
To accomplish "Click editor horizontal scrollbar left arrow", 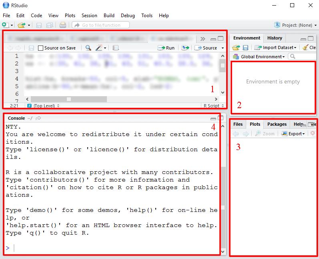I will (x=27, y=99).
